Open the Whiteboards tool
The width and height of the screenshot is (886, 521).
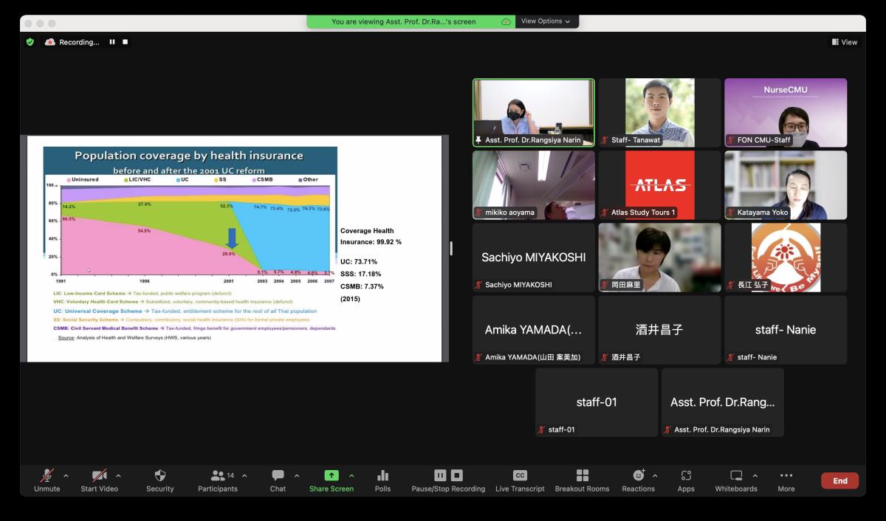click(735, 476)
